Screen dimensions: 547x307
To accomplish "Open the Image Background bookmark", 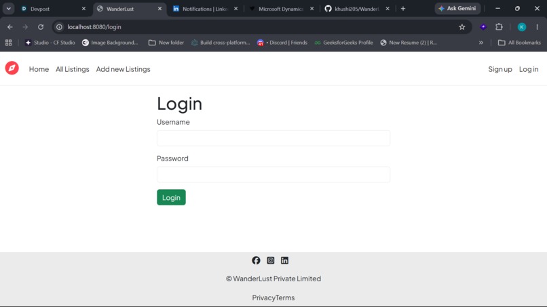I will pyautogui.click(x=110, y=43).
